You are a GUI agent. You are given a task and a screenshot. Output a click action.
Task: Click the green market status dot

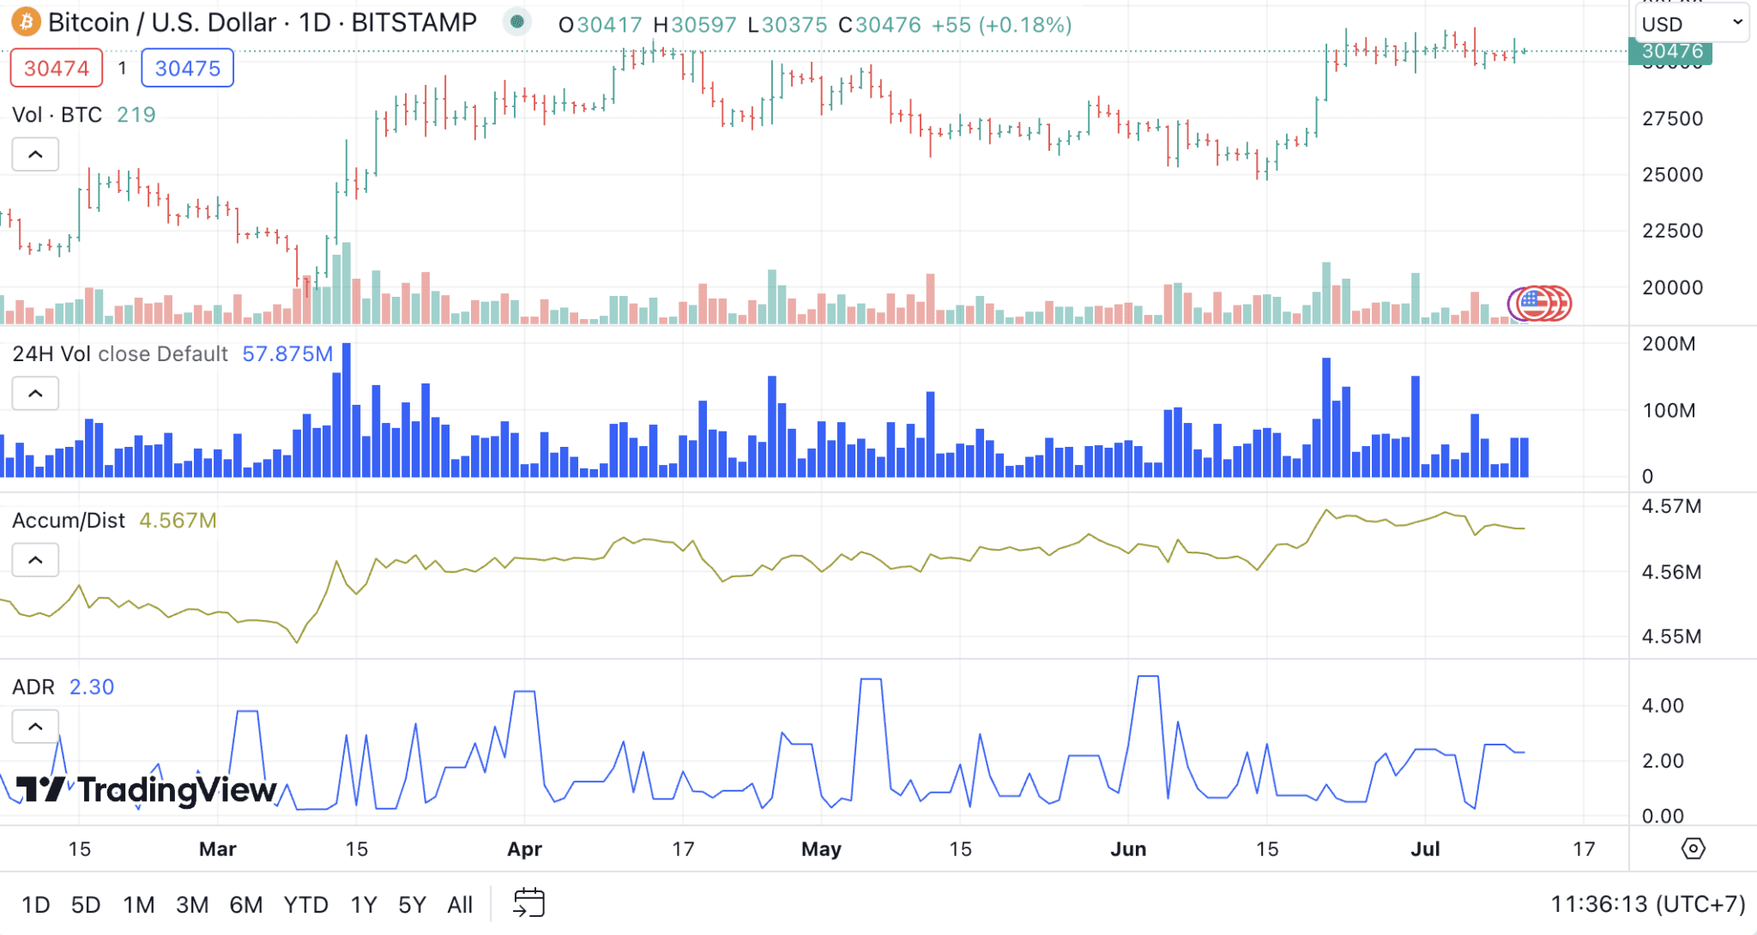click(516, 22)
